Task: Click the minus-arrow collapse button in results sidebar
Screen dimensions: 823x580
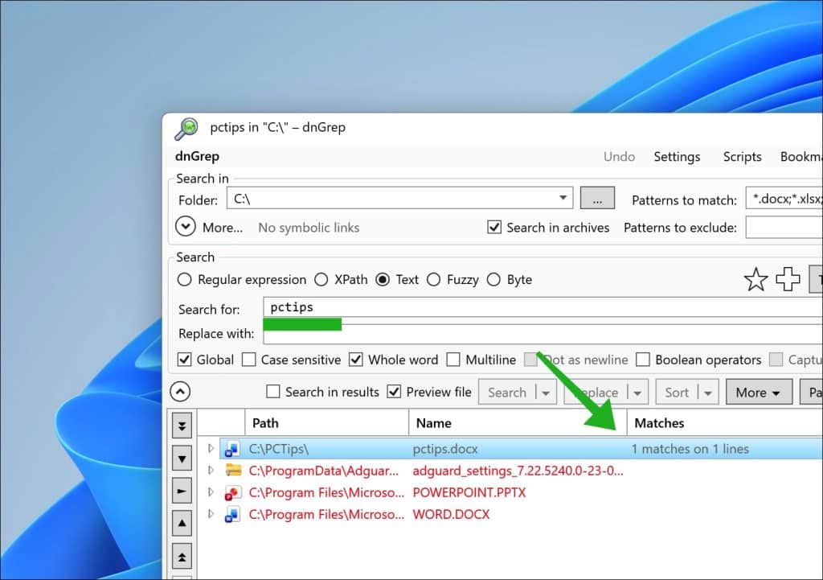Action: click(182, 491)
